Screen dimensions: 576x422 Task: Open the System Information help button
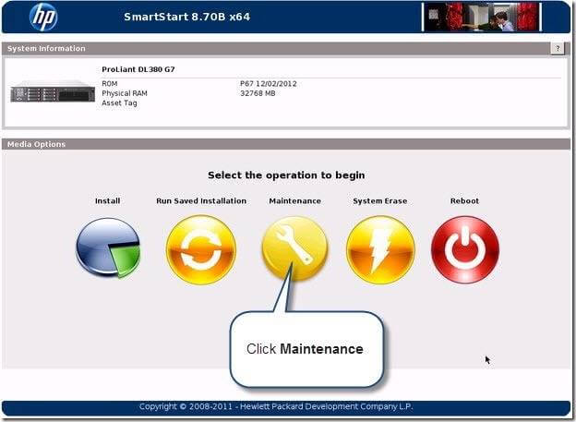tap(558, 48)
